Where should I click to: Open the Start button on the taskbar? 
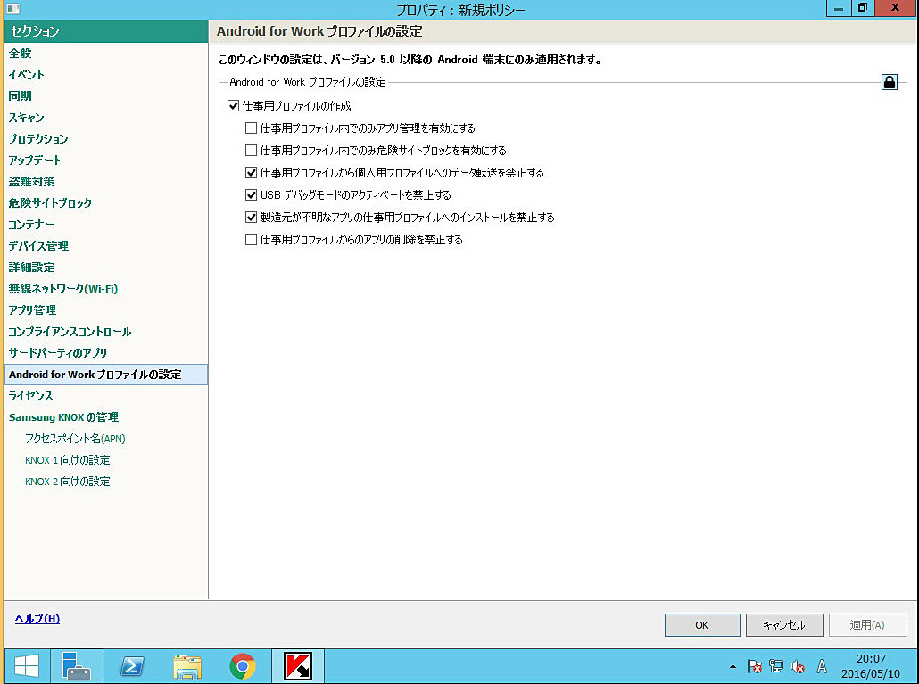coord(27,666)
